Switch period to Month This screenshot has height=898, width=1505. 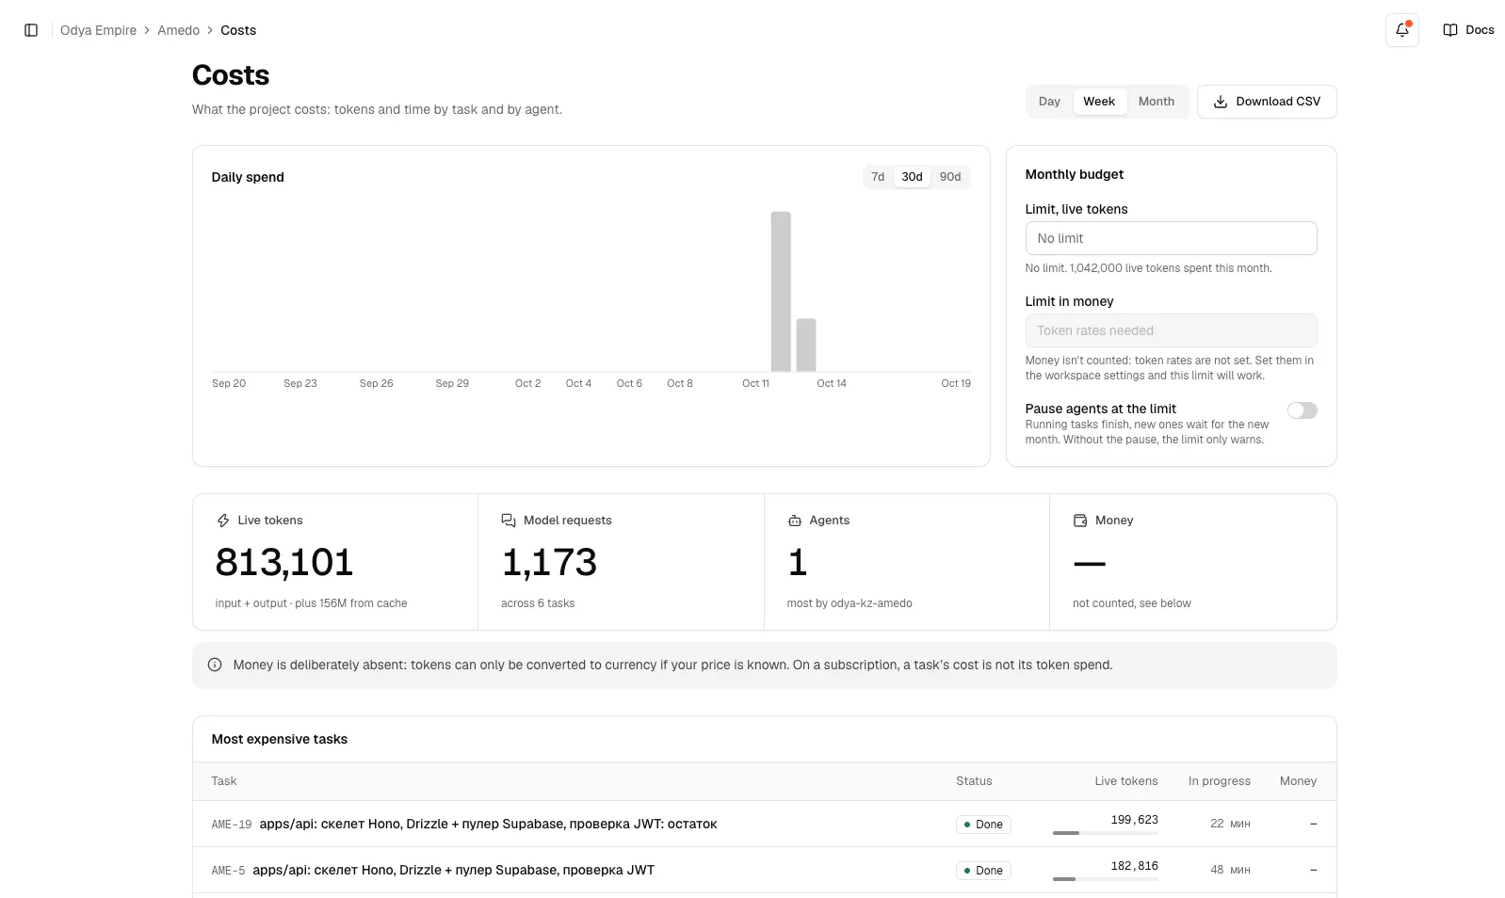pos(1156,102)
